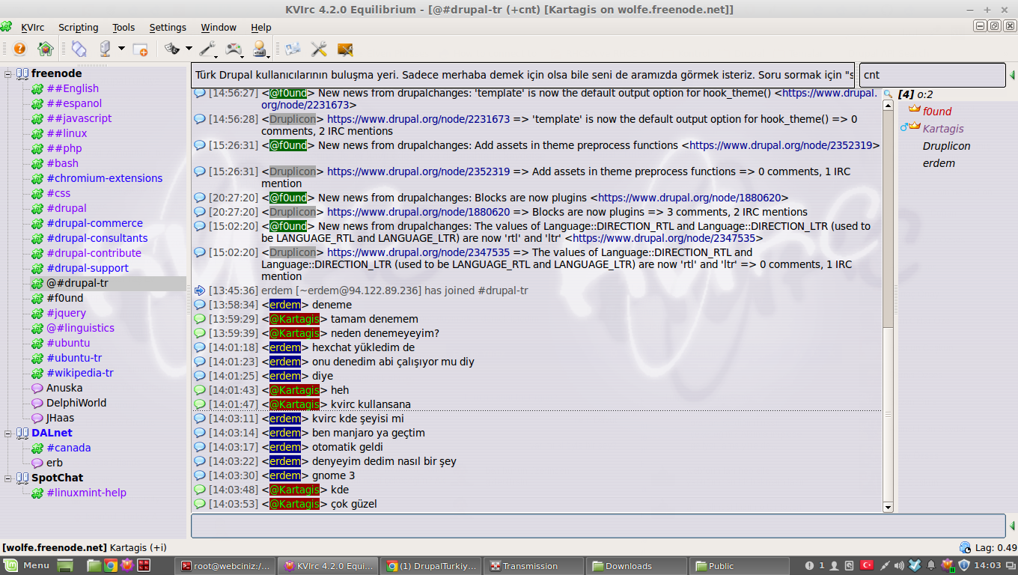Open the KVIrc menu
This screenshot has width=1018, height=575.
coord(32,27)
